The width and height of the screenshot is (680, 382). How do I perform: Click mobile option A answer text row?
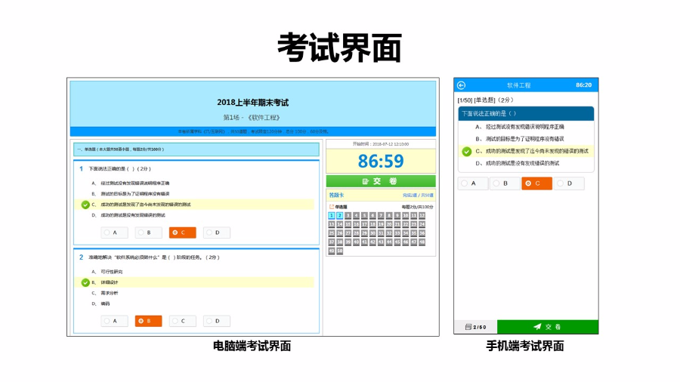[526, 127]
